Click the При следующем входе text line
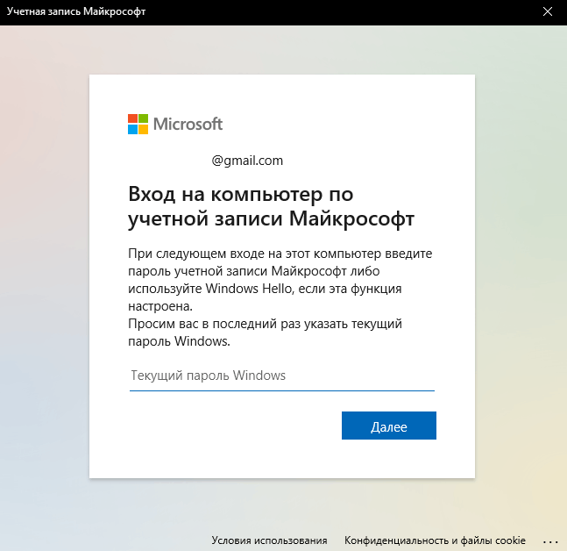This screenshot has width=567, height=551. (x=280, y=254)
